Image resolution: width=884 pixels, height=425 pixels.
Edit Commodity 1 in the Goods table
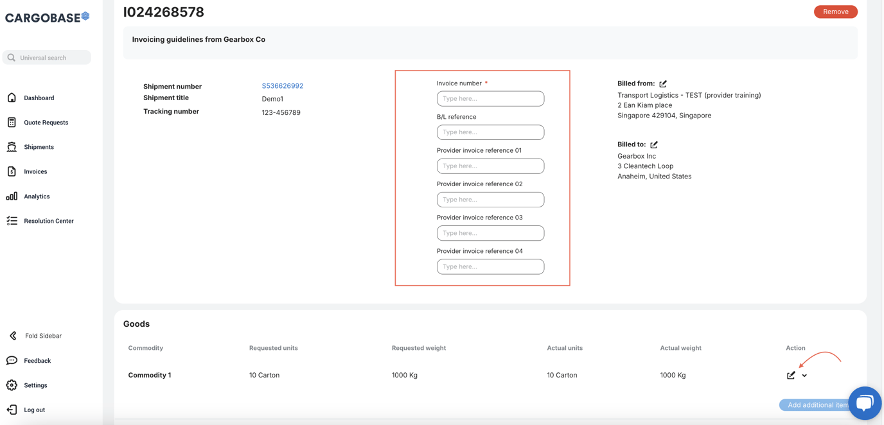[790, 375]
